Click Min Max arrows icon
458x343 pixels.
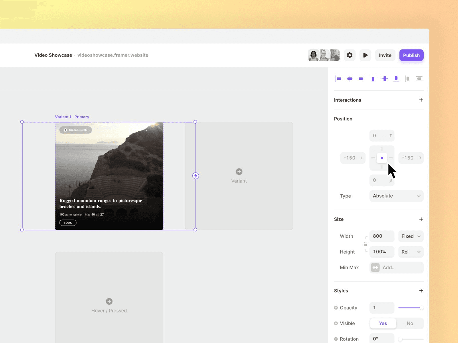tap(375, 268)
